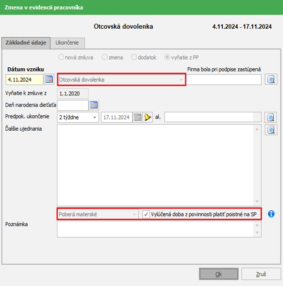Click the al. text field
The image size is (283, 286).
click(x=213, y=117)
